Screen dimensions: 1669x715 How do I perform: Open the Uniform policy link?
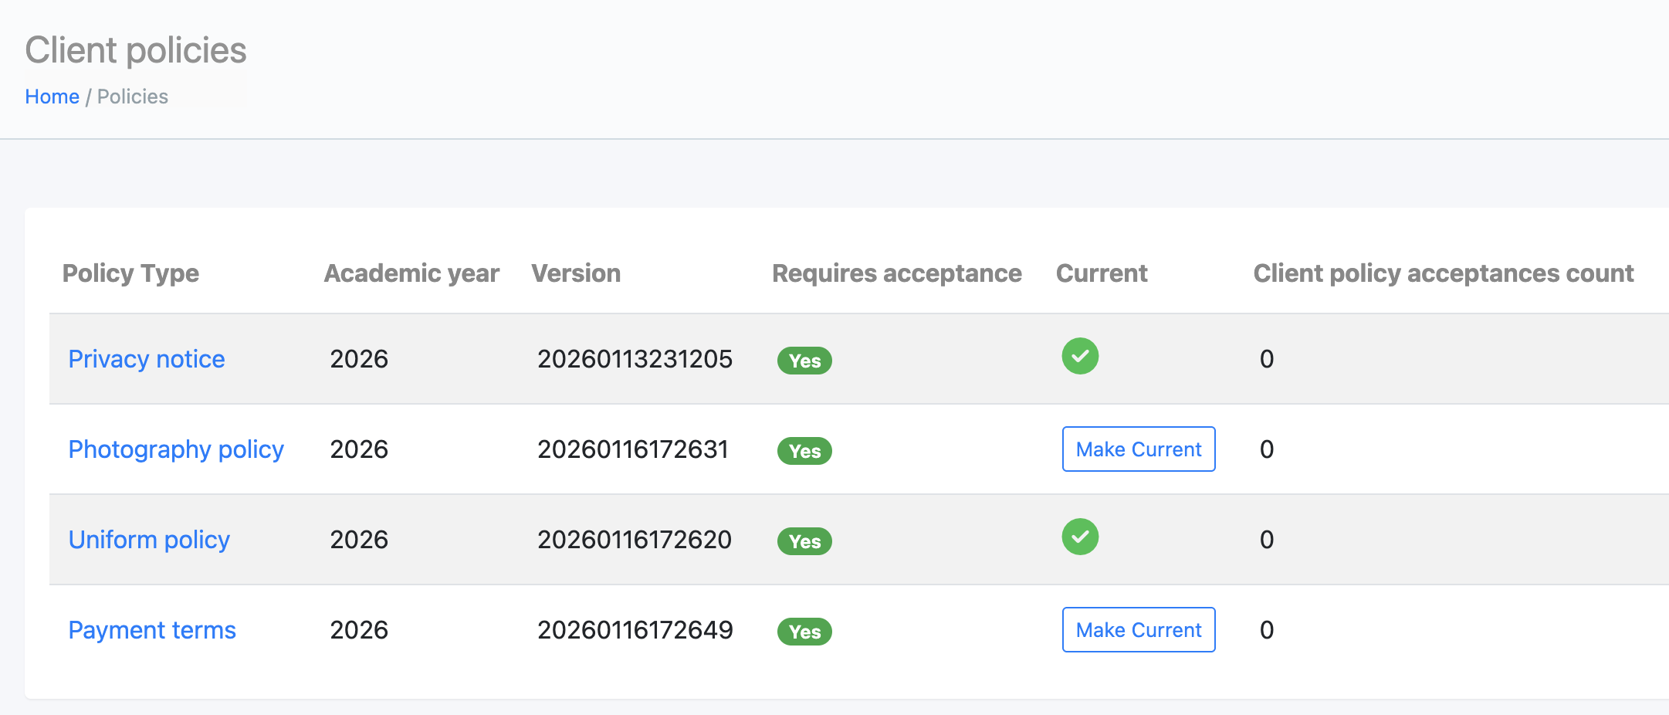(149, 540)
